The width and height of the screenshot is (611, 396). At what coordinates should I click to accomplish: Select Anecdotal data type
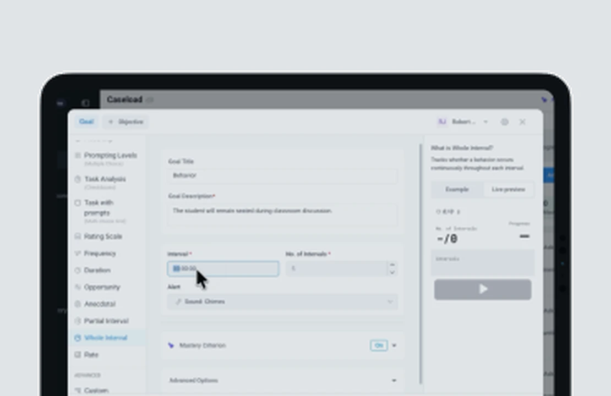[106, 304]
